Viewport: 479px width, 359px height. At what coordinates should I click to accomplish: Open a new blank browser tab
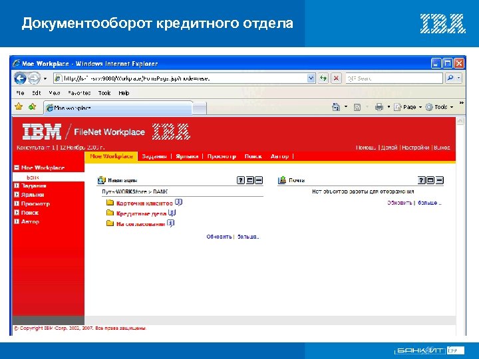(x=200, y=108)
